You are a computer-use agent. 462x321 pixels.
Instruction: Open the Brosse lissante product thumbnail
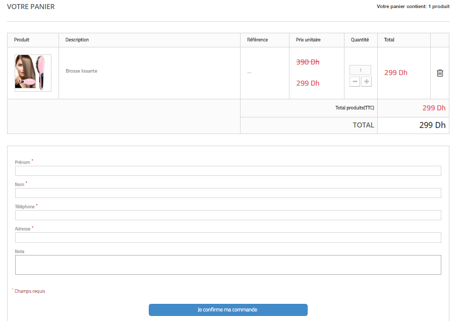(x=33, y=73)
